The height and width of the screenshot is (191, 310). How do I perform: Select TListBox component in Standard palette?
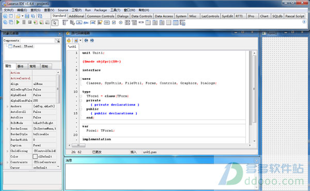[128, 23]
